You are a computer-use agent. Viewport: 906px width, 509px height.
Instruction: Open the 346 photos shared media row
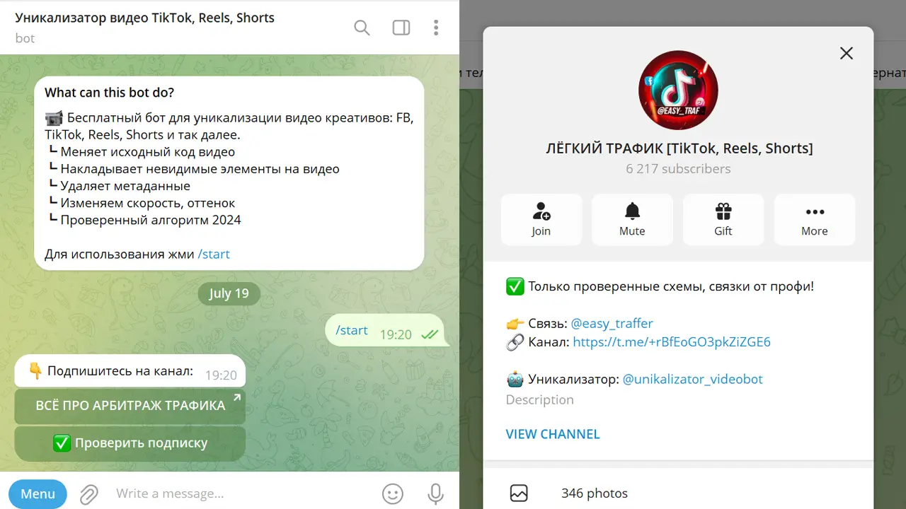point(678,493)
